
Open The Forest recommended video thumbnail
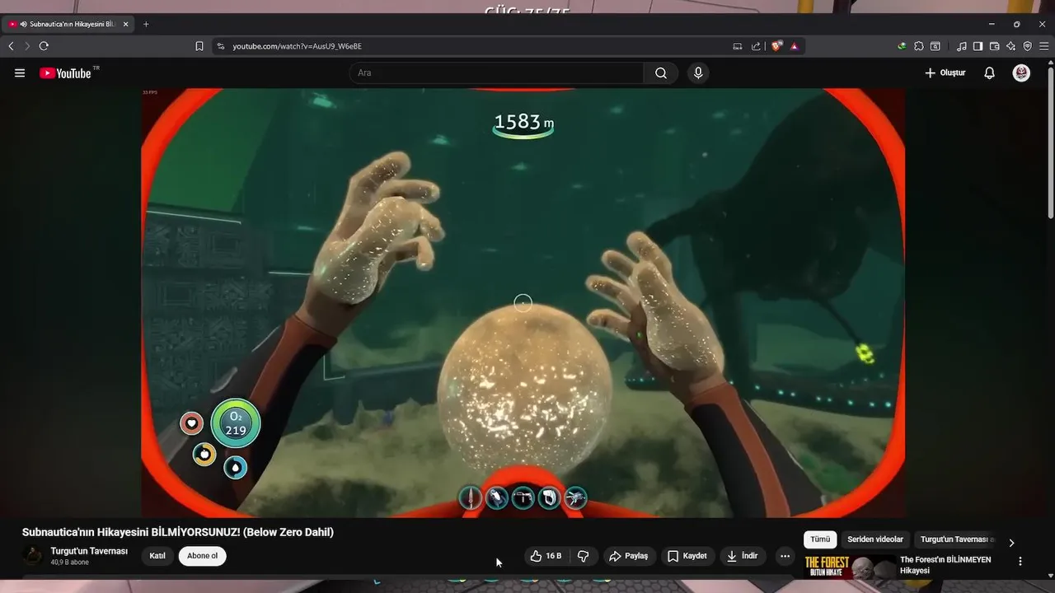click(x=850, y=567)
